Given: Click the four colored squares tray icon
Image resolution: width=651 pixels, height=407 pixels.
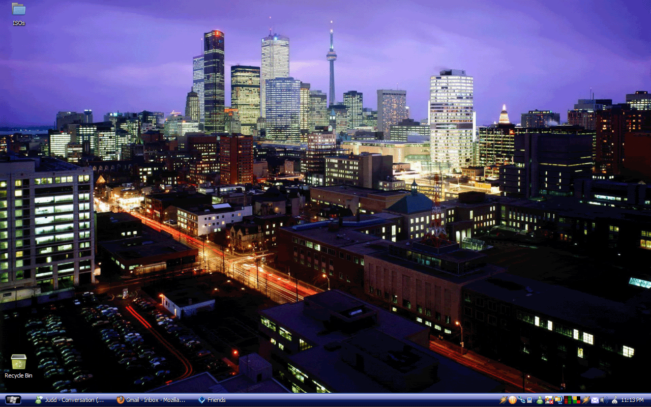Looking at the screenshot, I should (577, 400).
